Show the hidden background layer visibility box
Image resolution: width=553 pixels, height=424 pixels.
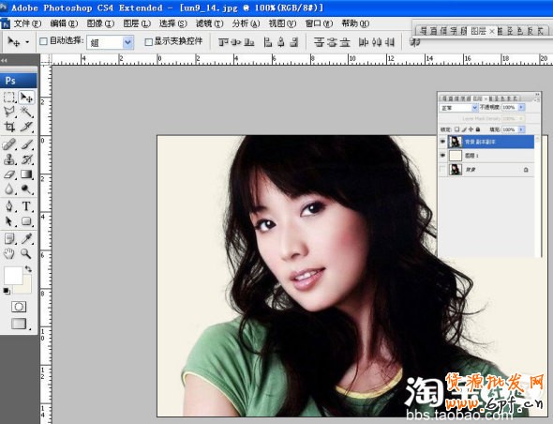point(443,170)
